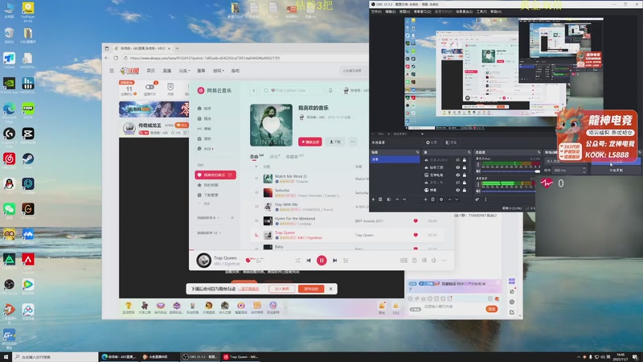Toggle visibility of bottom OBS source row
Screen dimensions: 643x362
[x=457, y=190]
